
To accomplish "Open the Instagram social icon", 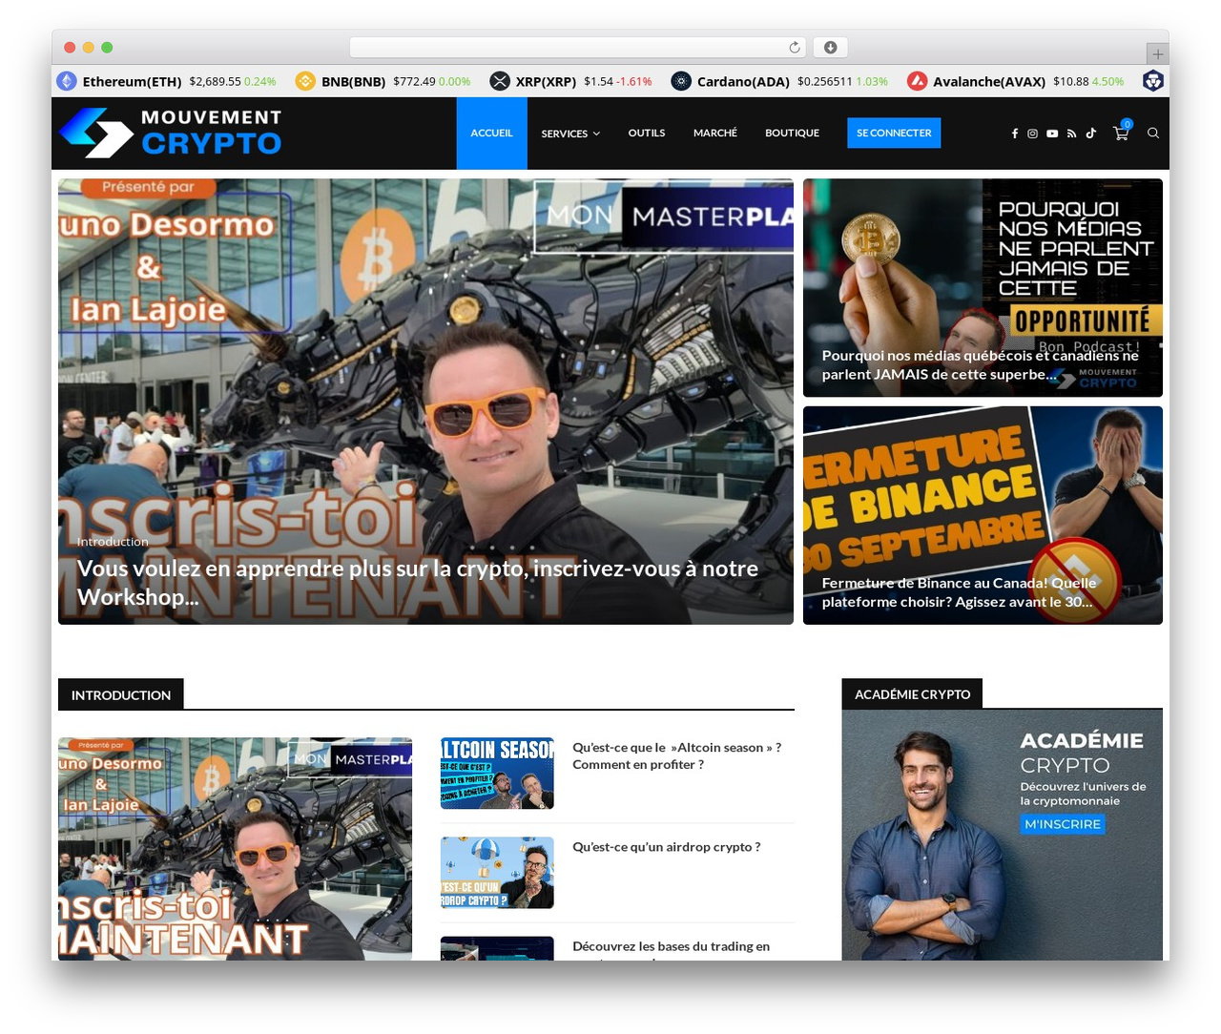I will coord(1032,134).
